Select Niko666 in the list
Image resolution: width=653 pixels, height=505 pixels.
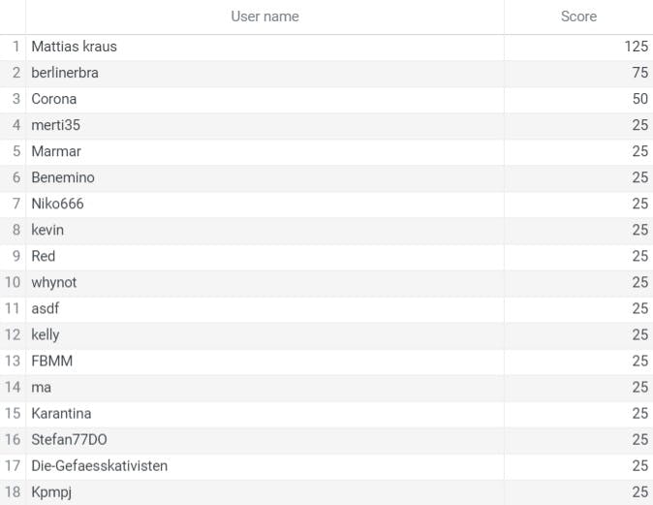pyautogui.click(x=57, y=204)
